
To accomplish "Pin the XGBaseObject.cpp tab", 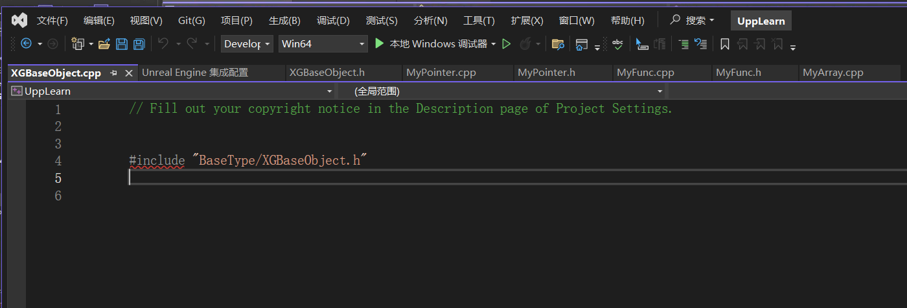I will [113, 73].
